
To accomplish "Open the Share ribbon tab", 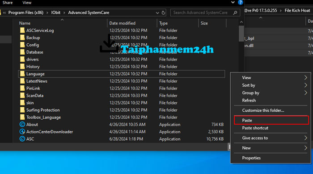I will tap(8, 3).
